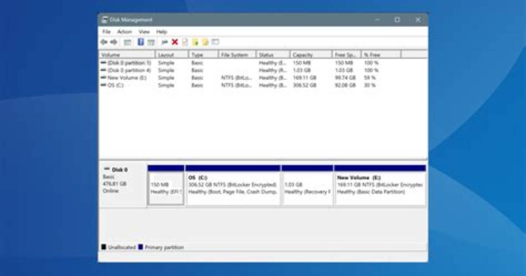Click the 99.74 GB free space cell
The height and width of the screenshot is (276, 526).
pyautogui.click(x=345, y=77)
